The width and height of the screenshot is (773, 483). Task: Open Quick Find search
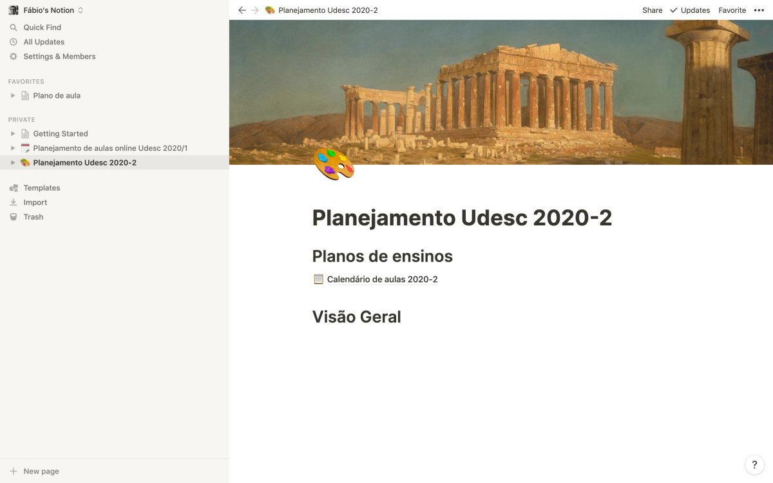(42, 28)
